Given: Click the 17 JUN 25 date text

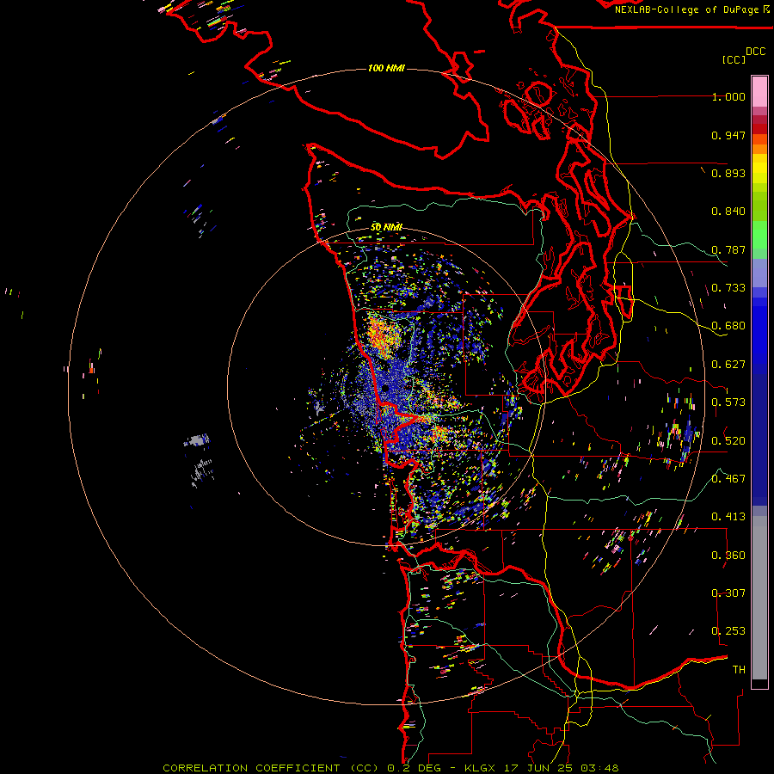Looking at the screenshot, I should [539, 768].
